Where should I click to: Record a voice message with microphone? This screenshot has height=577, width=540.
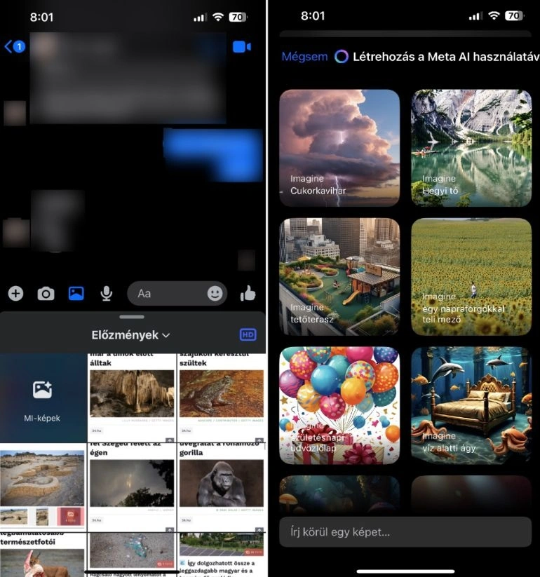tap(106, 294)
